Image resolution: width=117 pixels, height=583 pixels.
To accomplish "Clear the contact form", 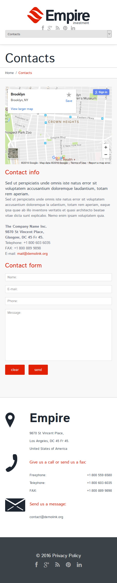I will 15,370.
